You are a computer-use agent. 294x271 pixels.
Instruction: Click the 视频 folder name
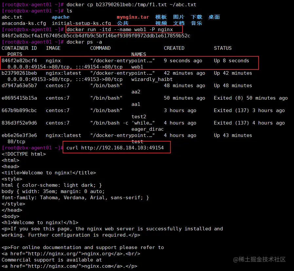[x=161, y=23]
